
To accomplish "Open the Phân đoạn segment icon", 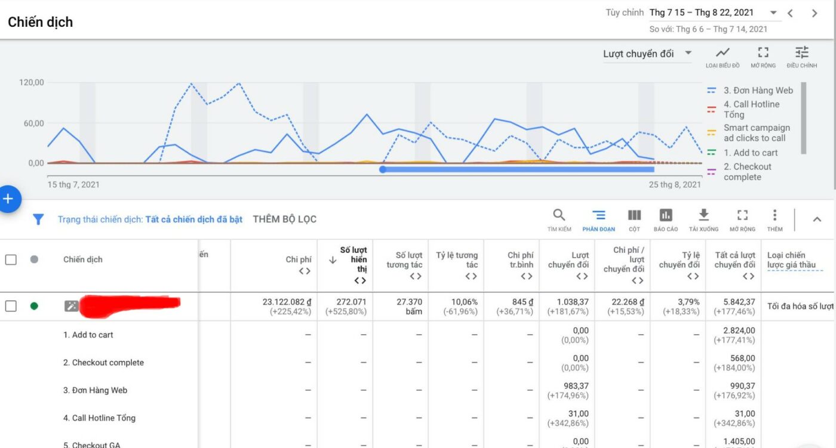I will [599, 215].
